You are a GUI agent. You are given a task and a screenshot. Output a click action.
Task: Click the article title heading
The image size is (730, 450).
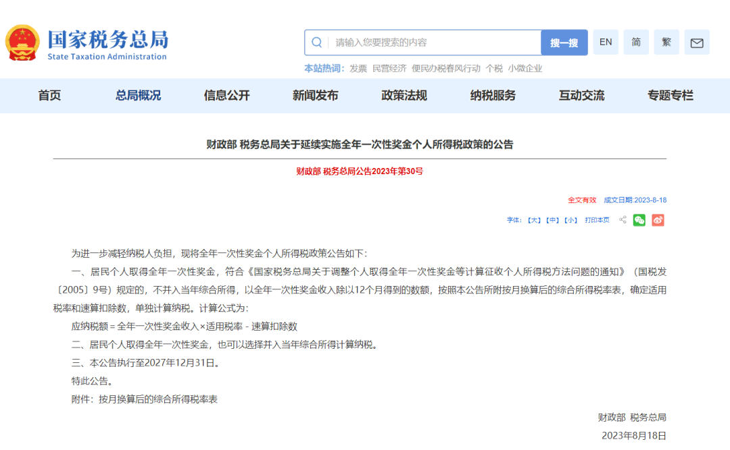360,144
